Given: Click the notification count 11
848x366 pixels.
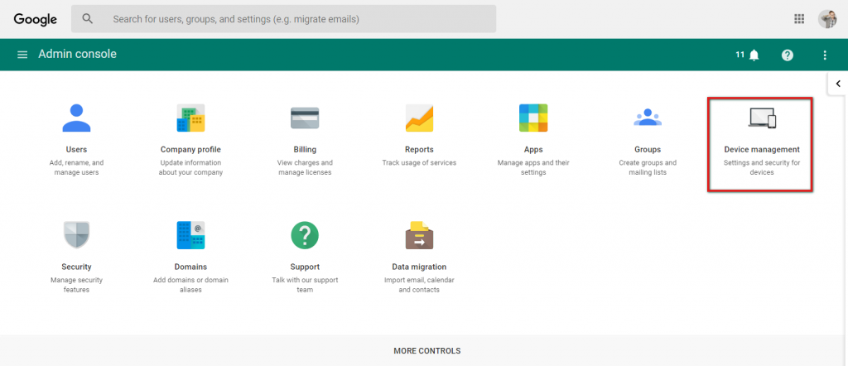Looking at the screenshot, I should (740, 55).
